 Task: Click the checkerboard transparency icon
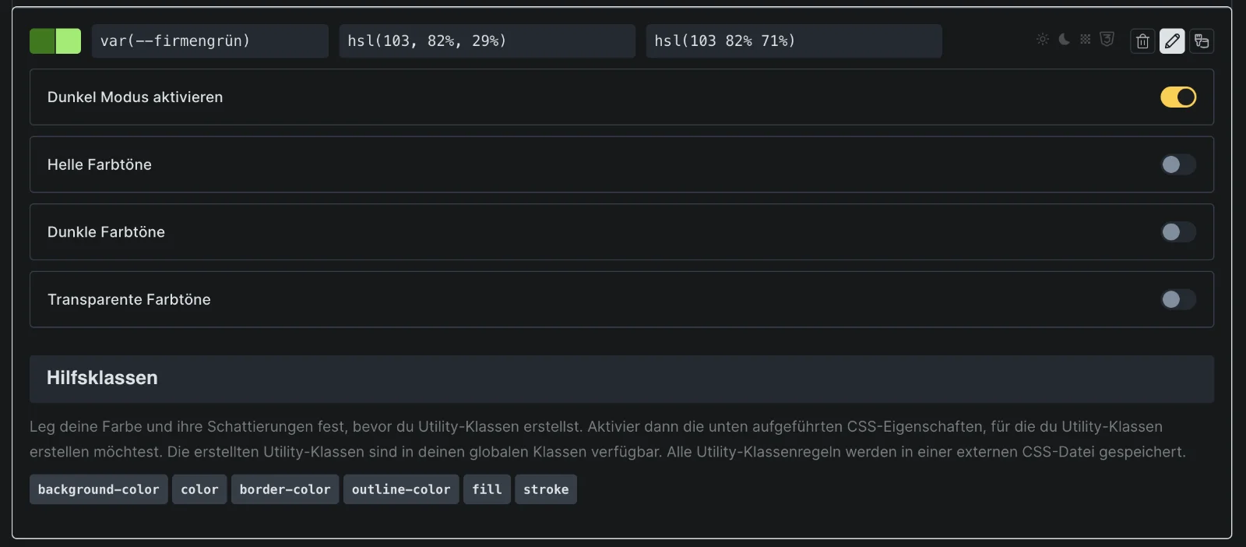click(x=1085, y=40)
